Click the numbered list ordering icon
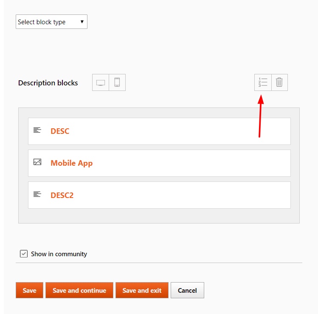 point(263,82)
